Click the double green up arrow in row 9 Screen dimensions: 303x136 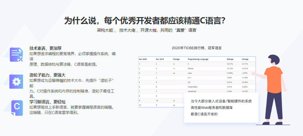tap(174, 101)
